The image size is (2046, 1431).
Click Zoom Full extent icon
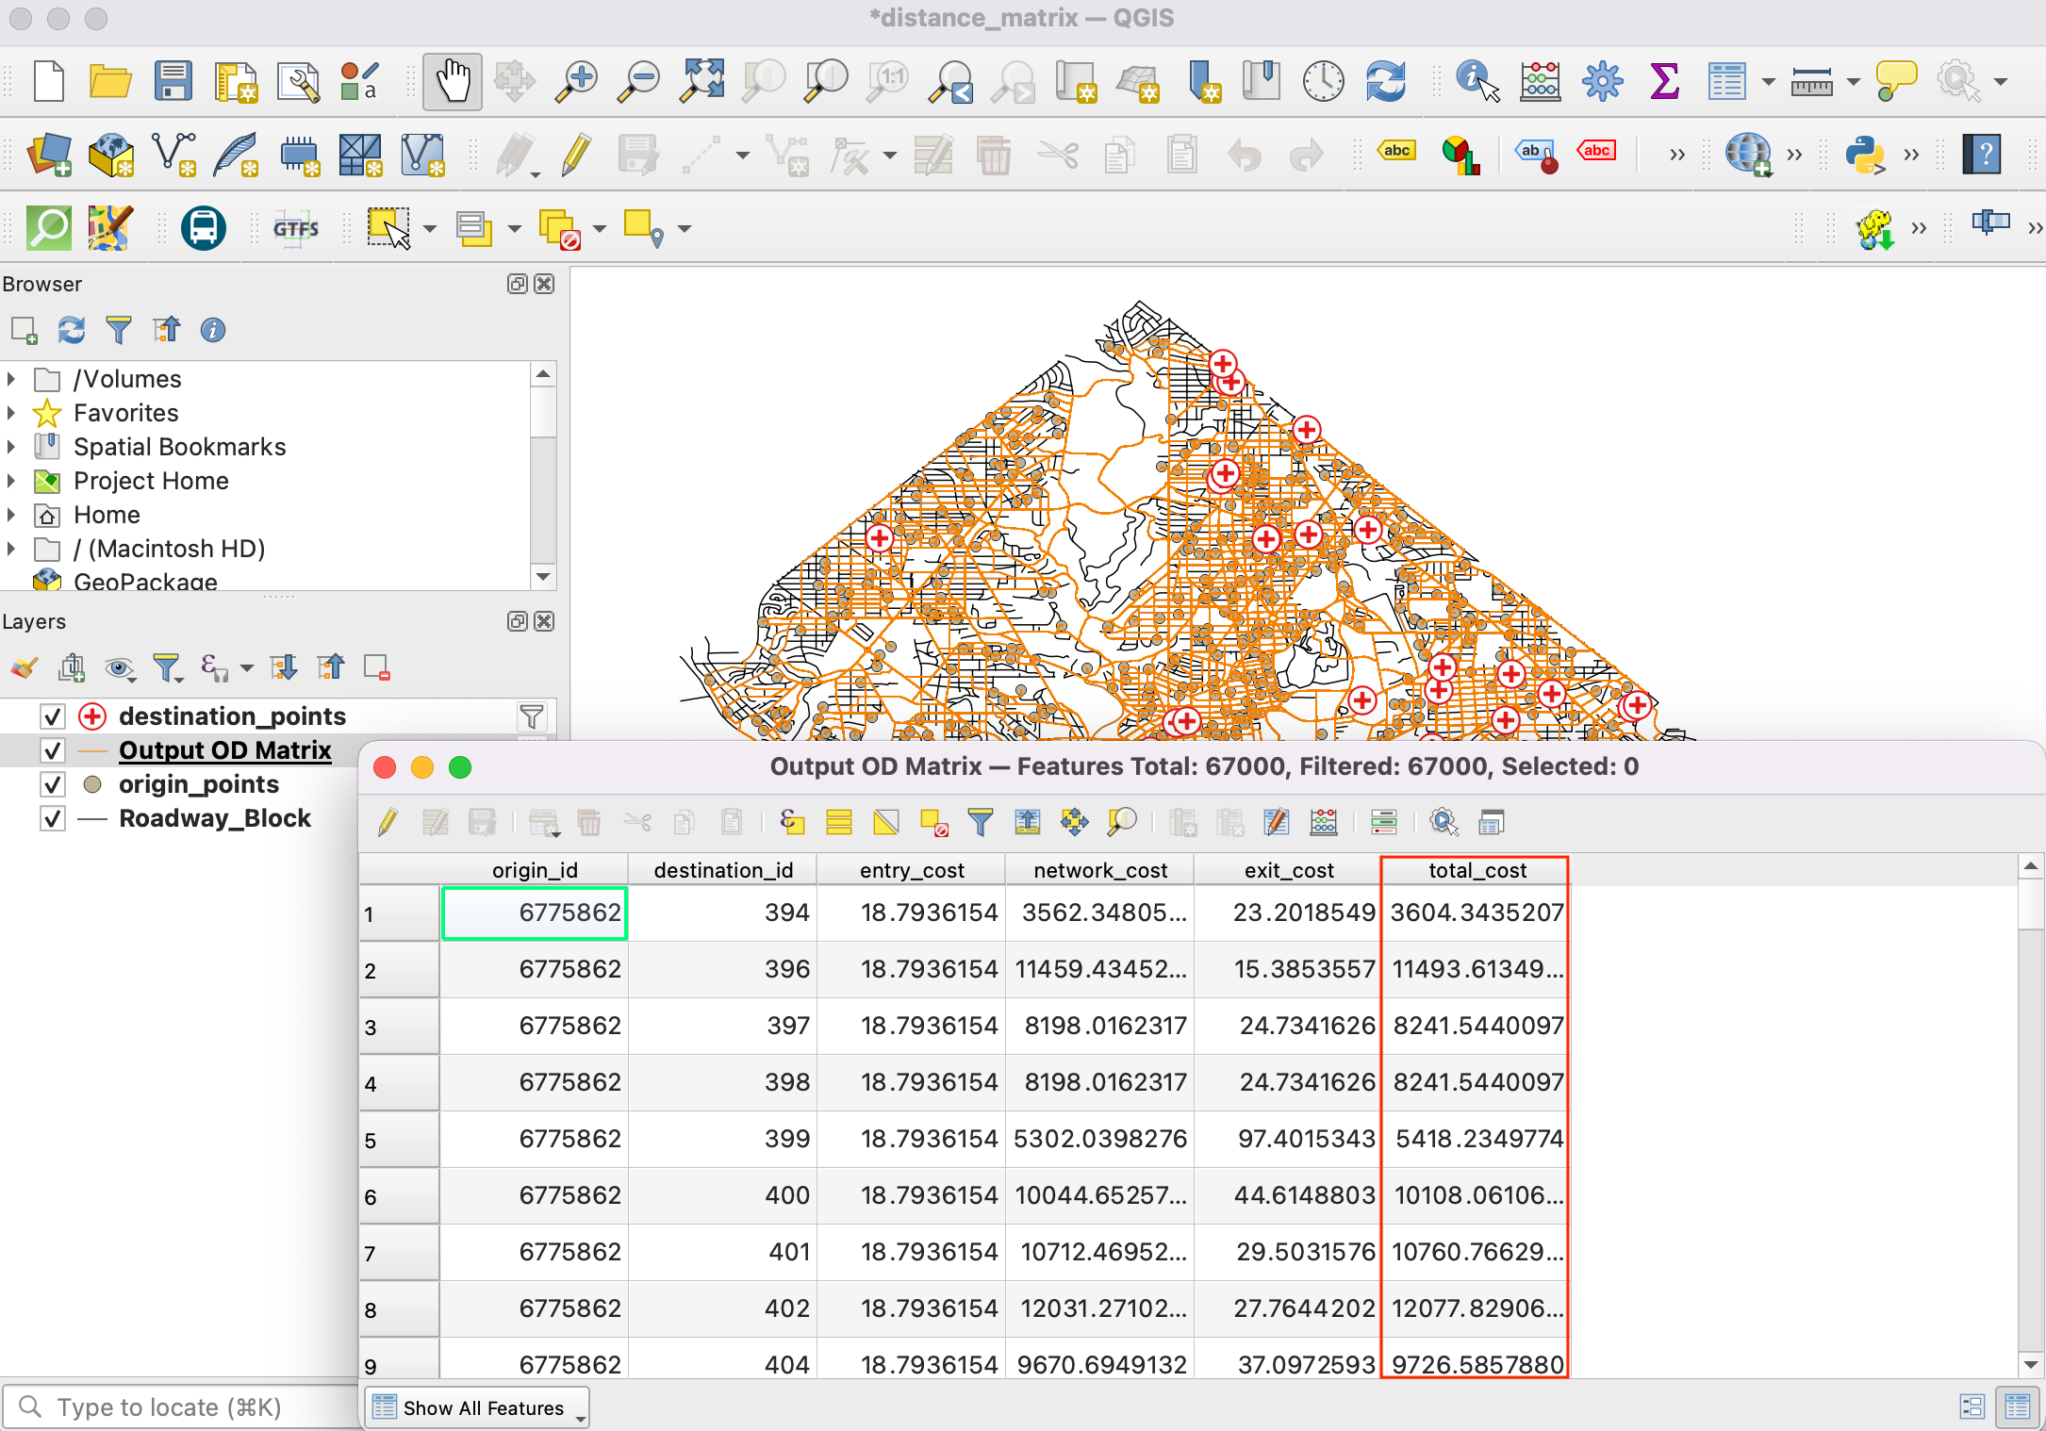coord(703,82)
